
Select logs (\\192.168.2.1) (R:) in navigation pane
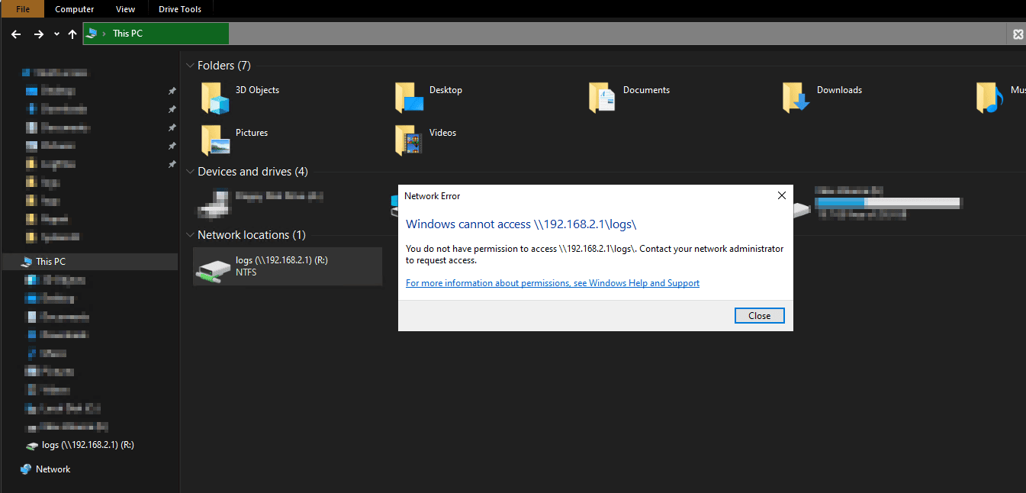point(88,445)
